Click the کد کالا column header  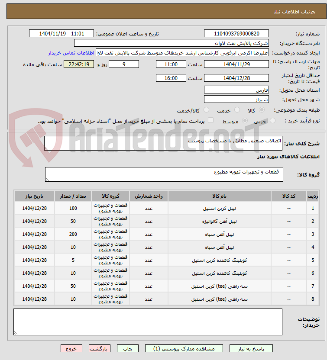tap(288, 196)
